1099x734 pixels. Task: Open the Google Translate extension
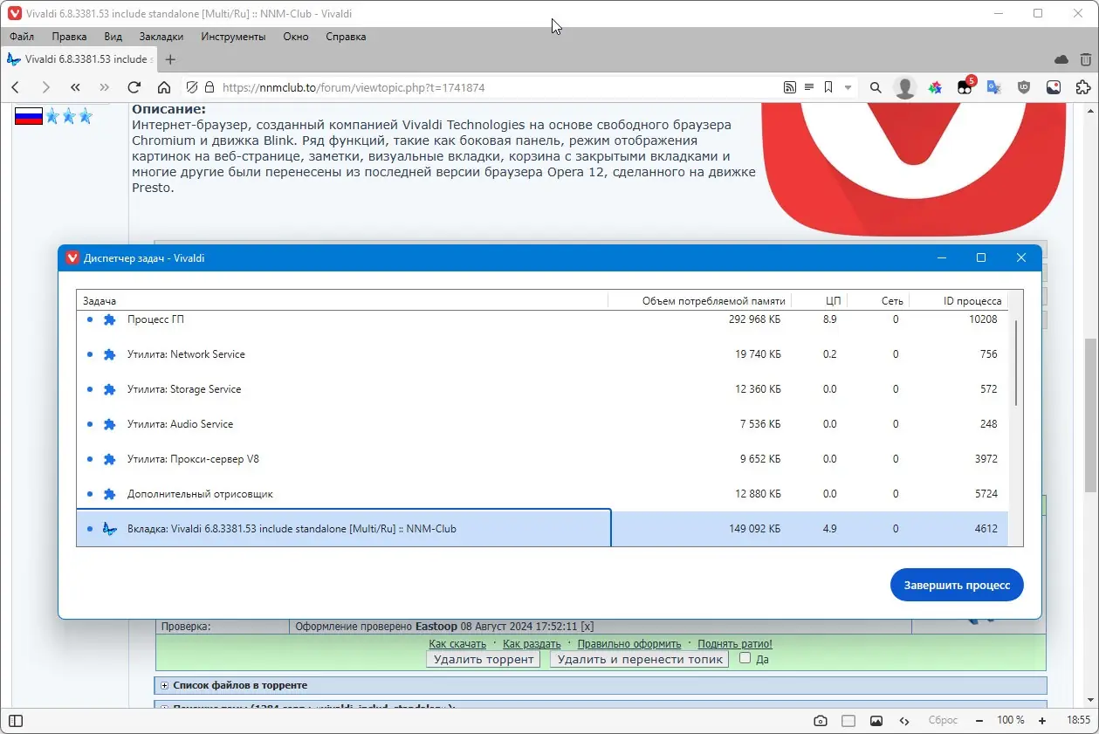click(x=994, y=87)
